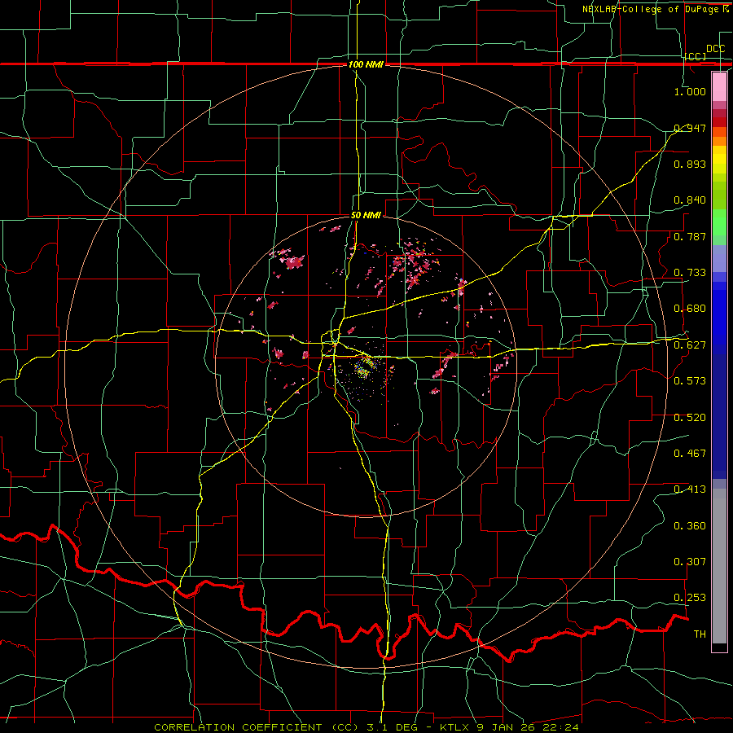Click the multicolored echo cluster near the radar center
Image resolution: width=733 pixels, height=733 pixels.
364,368
